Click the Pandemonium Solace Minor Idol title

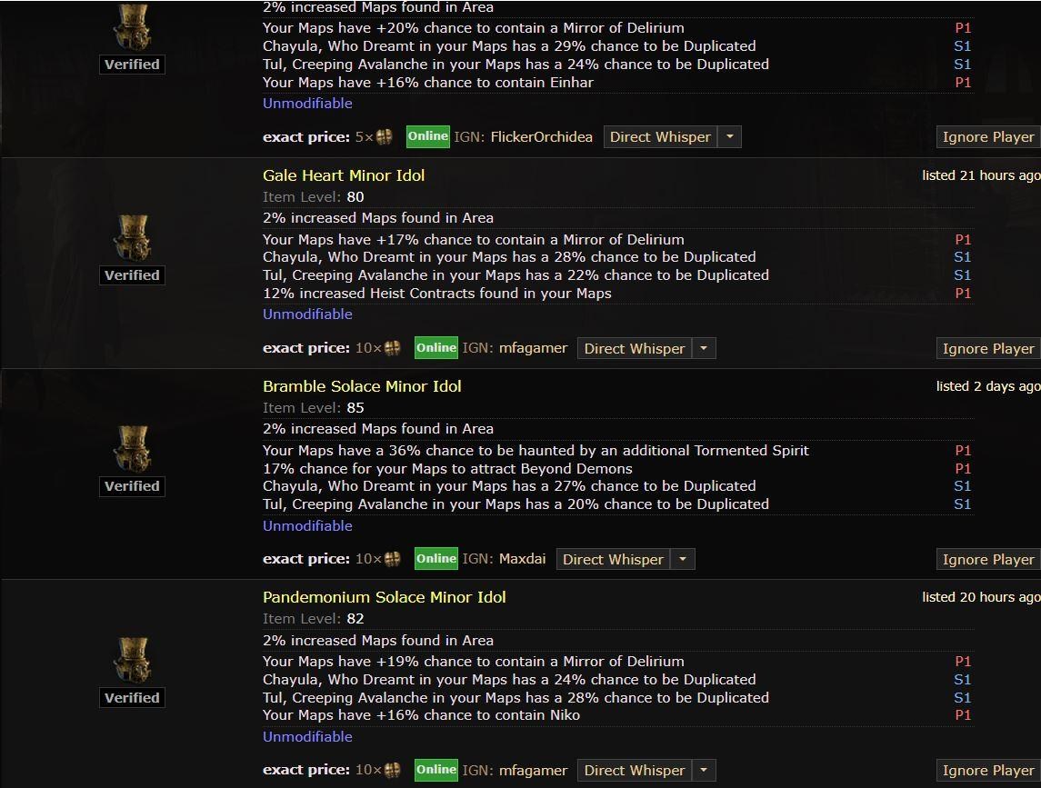(x=385, y=597)
